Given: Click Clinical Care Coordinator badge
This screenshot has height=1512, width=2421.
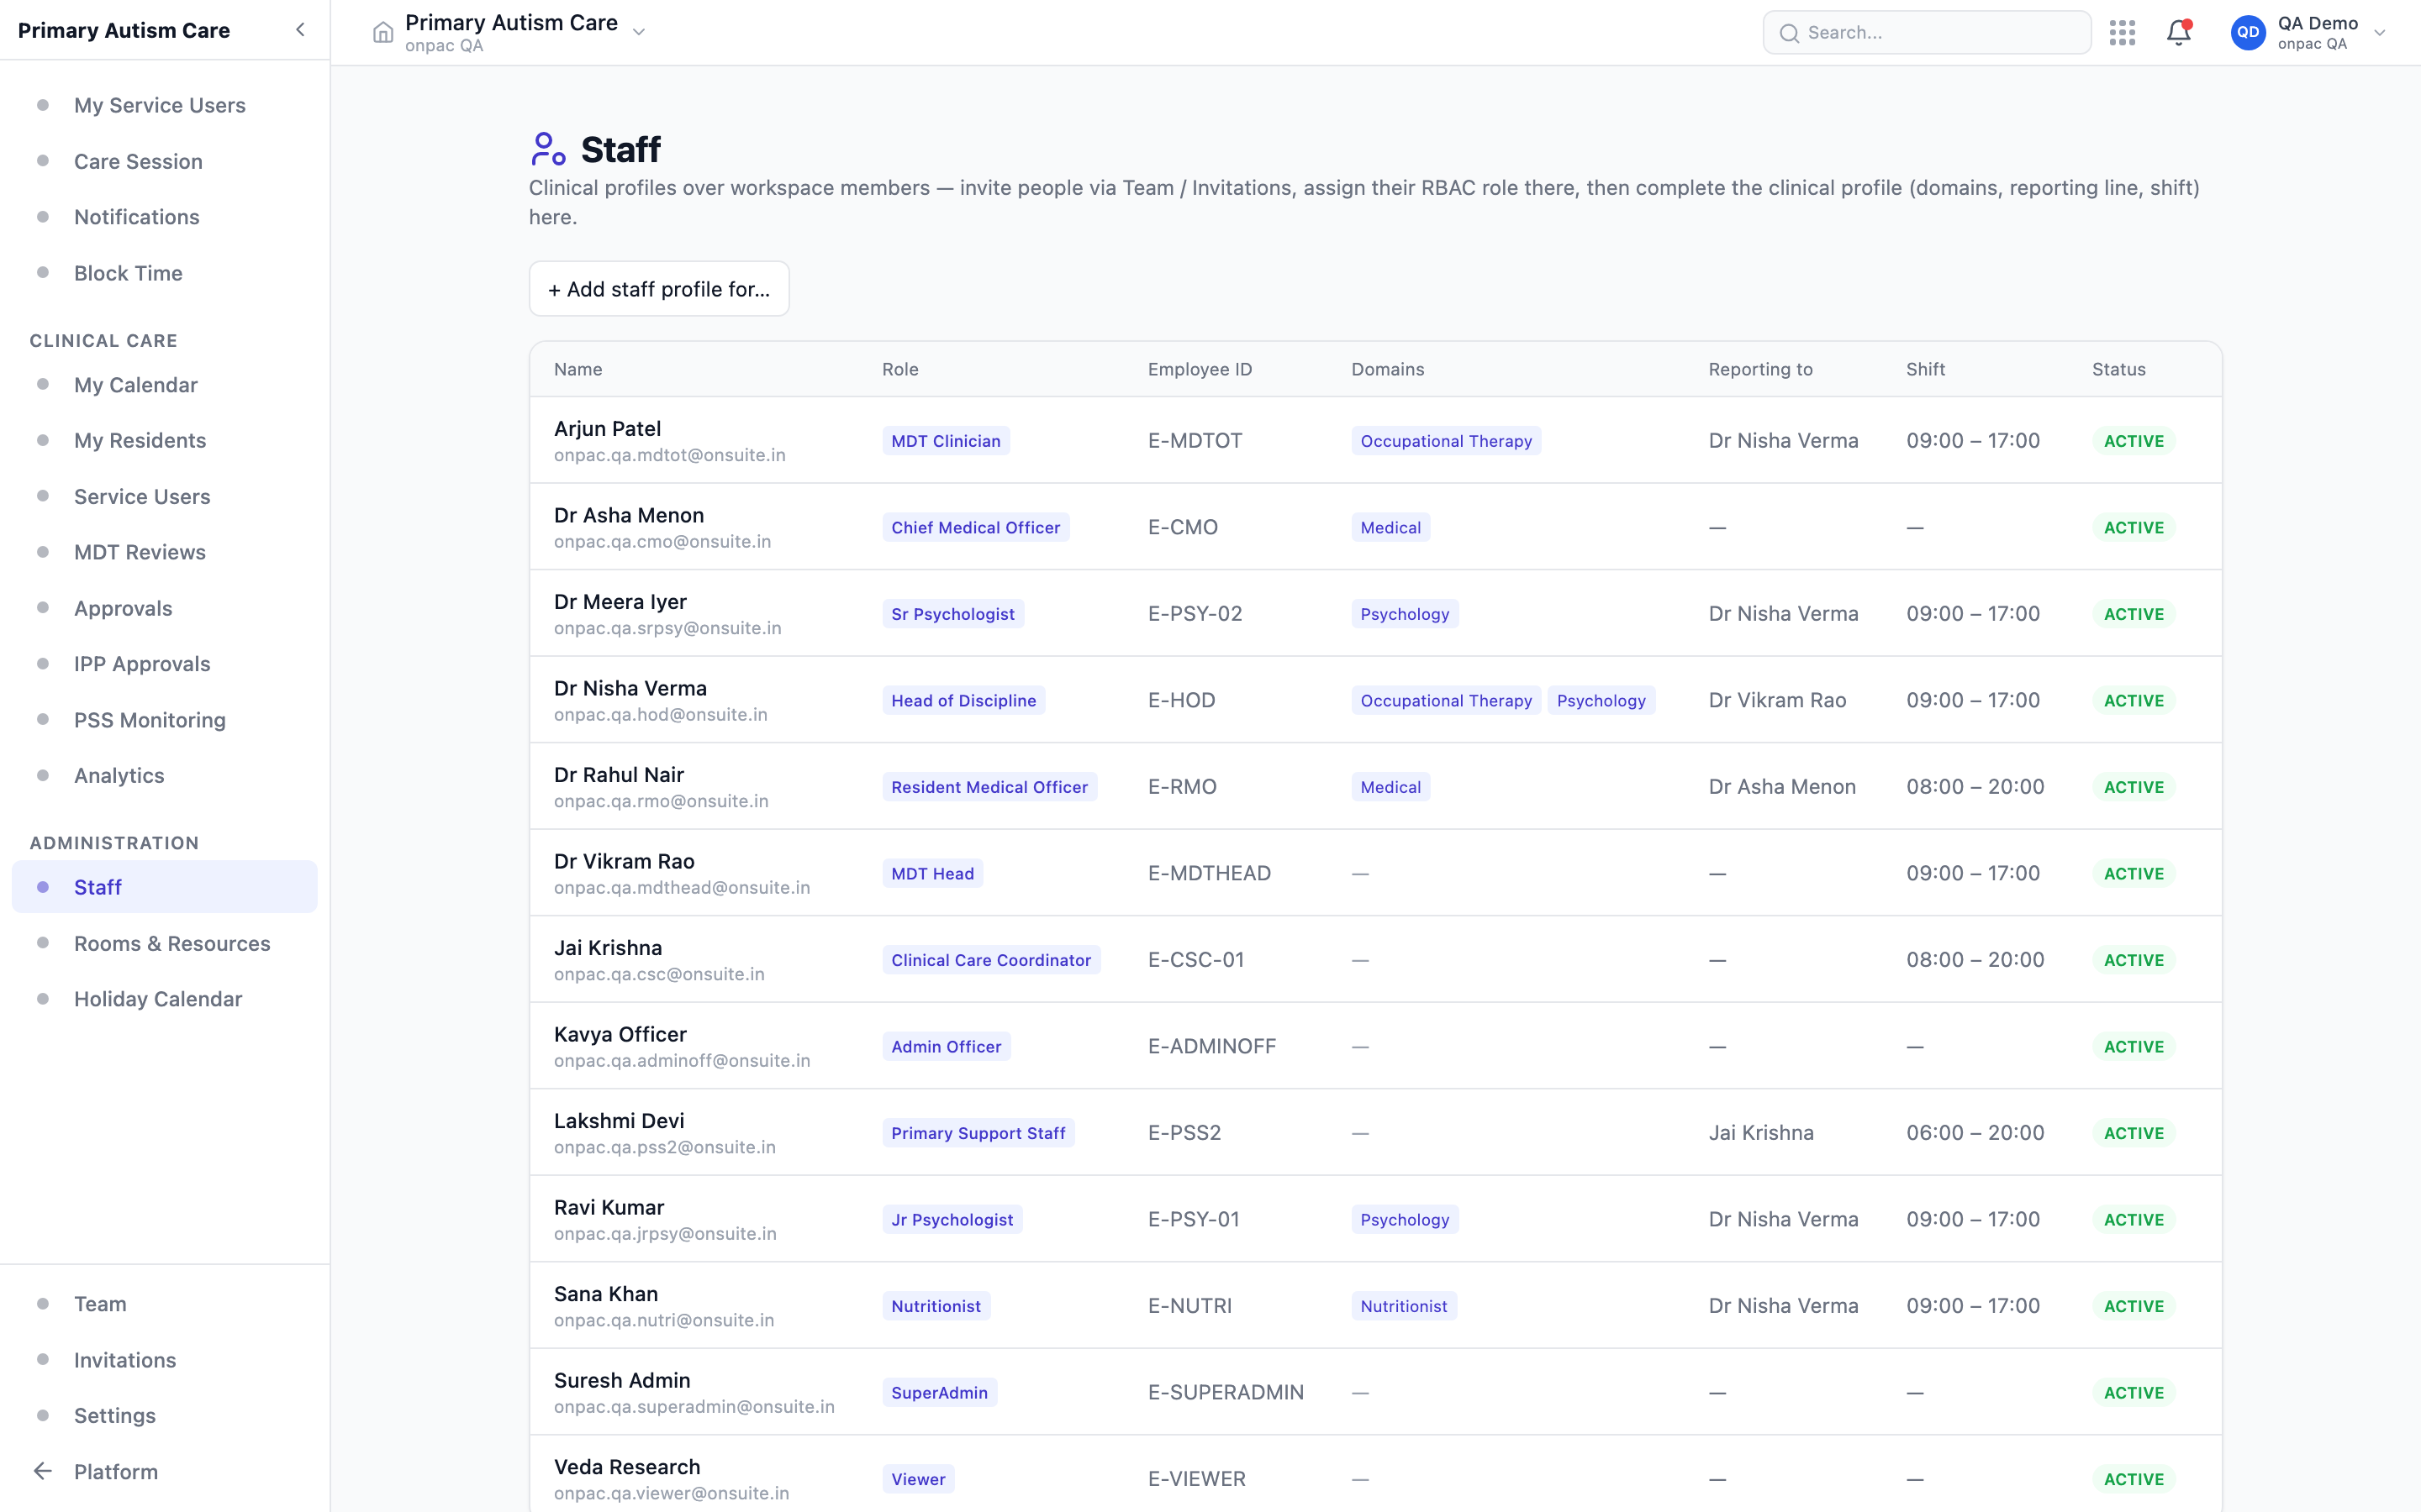Looking at the screenshot, I should 990,960.
